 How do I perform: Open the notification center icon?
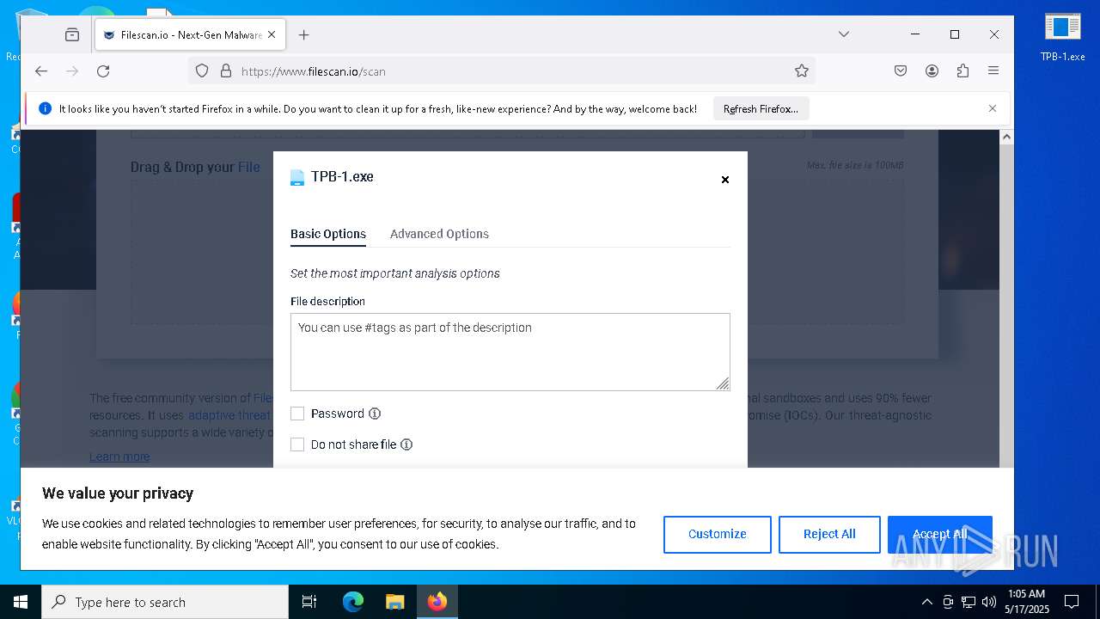pyautogui.click(x=1072, y=602)
